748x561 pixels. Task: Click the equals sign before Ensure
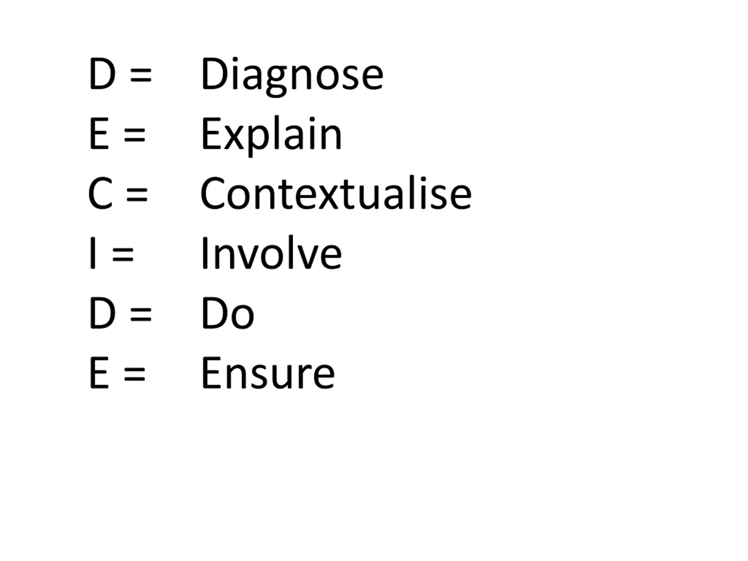click(x=134, y=374)
